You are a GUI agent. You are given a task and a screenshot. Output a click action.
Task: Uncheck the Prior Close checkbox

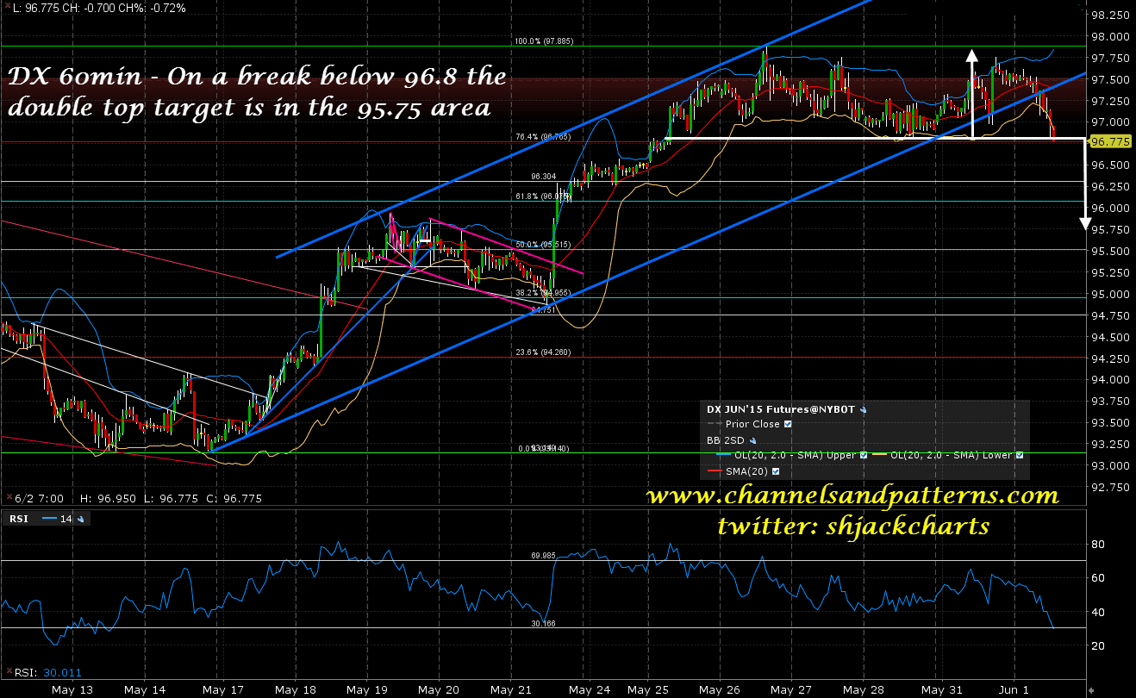click(x=788, y=425)
